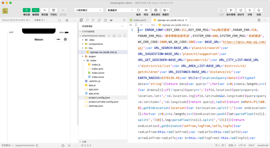This screenshot has height=148, width=270.
Task: Toggle the debugger panel (调试器)
Action: point(44,10)
